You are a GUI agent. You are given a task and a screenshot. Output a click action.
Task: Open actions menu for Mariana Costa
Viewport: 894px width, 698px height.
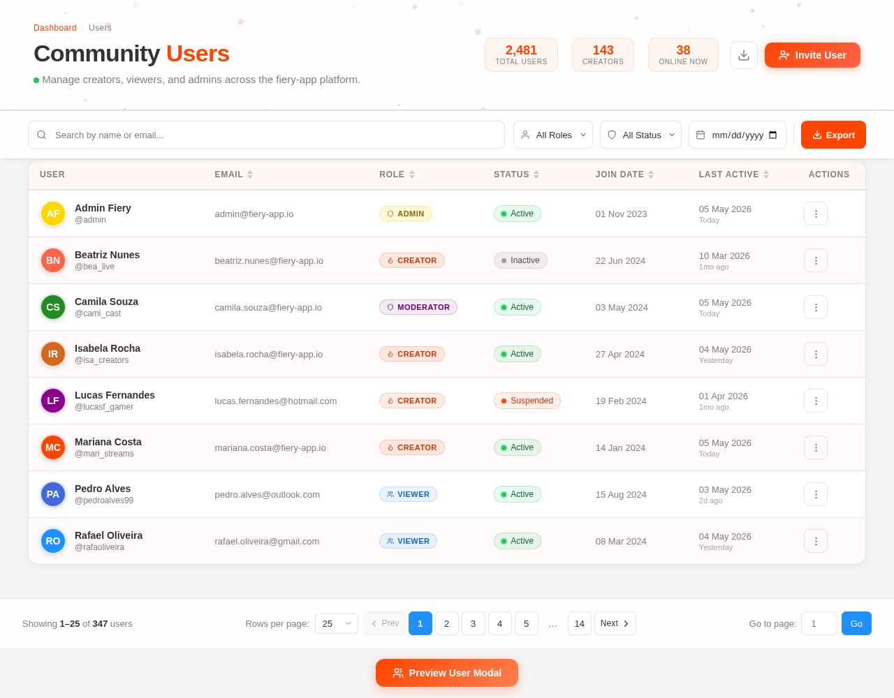click(x=816, y=447)
